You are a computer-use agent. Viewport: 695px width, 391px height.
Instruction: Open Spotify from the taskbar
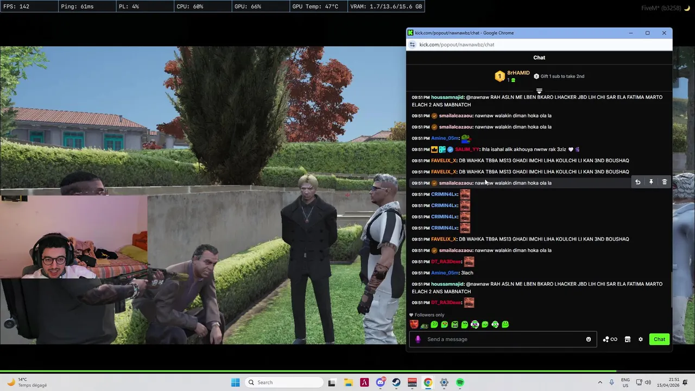tap(460, 382)
